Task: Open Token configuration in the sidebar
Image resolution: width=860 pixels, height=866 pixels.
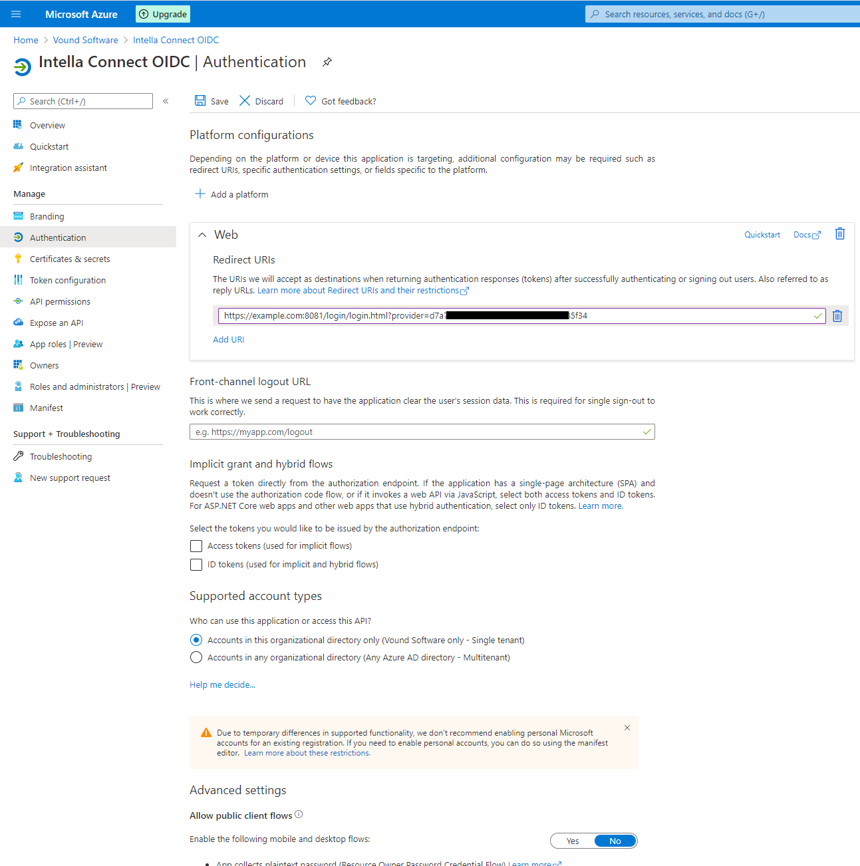Action: pyautogui.click(x=67, y=280)
